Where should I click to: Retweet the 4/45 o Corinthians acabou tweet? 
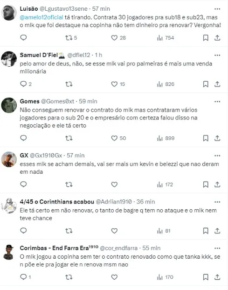[69, 231]
